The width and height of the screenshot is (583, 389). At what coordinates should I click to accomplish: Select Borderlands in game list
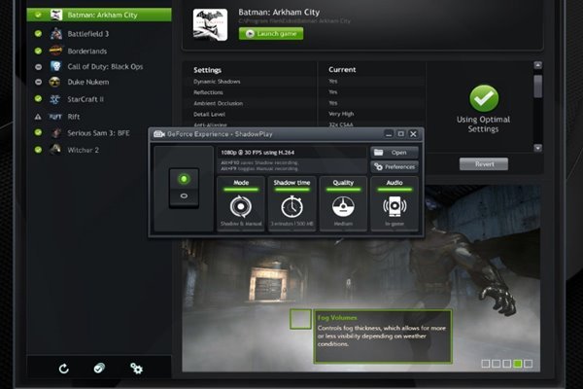tap(87, 51)
